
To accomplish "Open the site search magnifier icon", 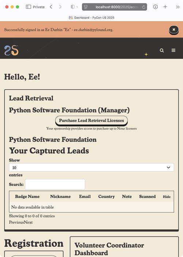I will (x=162, y=50).
